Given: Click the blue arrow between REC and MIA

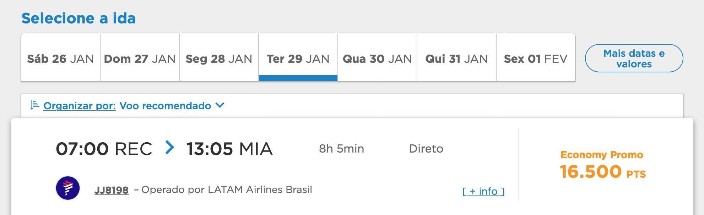Looking at the screenshot, I should coord(170,147).
